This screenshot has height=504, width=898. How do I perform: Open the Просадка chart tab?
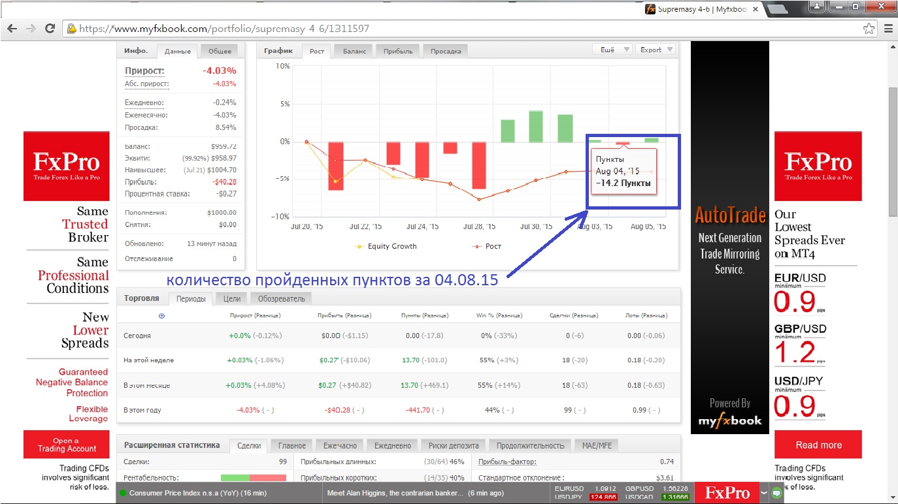pyautogui.click(x=445, y=51)
